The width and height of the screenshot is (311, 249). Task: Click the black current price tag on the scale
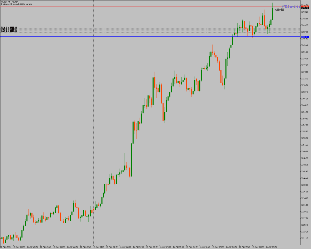click(305, 8)
